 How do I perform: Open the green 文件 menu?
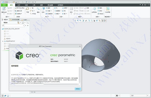coord(4,5)
